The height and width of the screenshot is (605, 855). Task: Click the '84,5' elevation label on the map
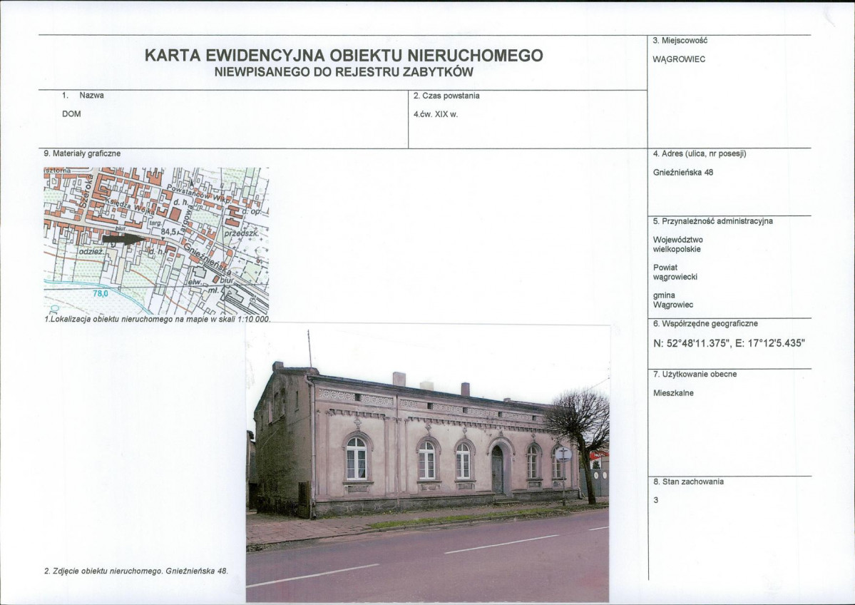tap(170, 233)
